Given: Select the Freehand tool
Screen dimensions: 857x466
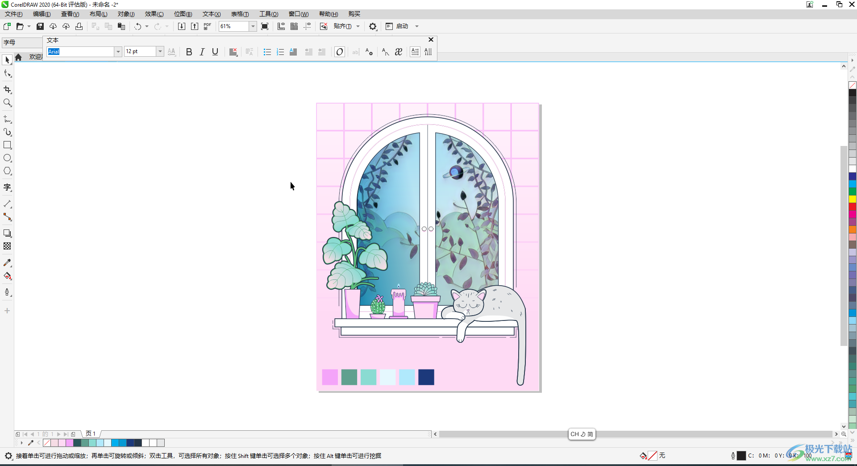Looking at the screenshot, I should [7, 119].
